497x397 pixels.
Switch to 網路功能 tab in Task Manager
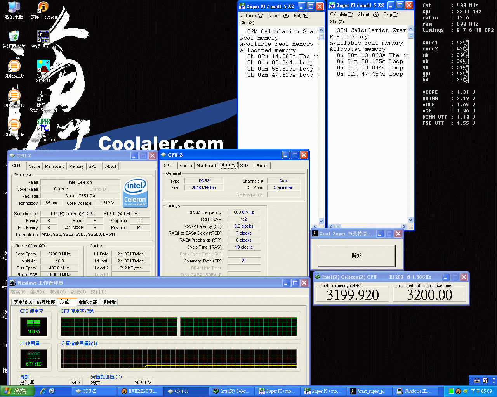(88, 302)
